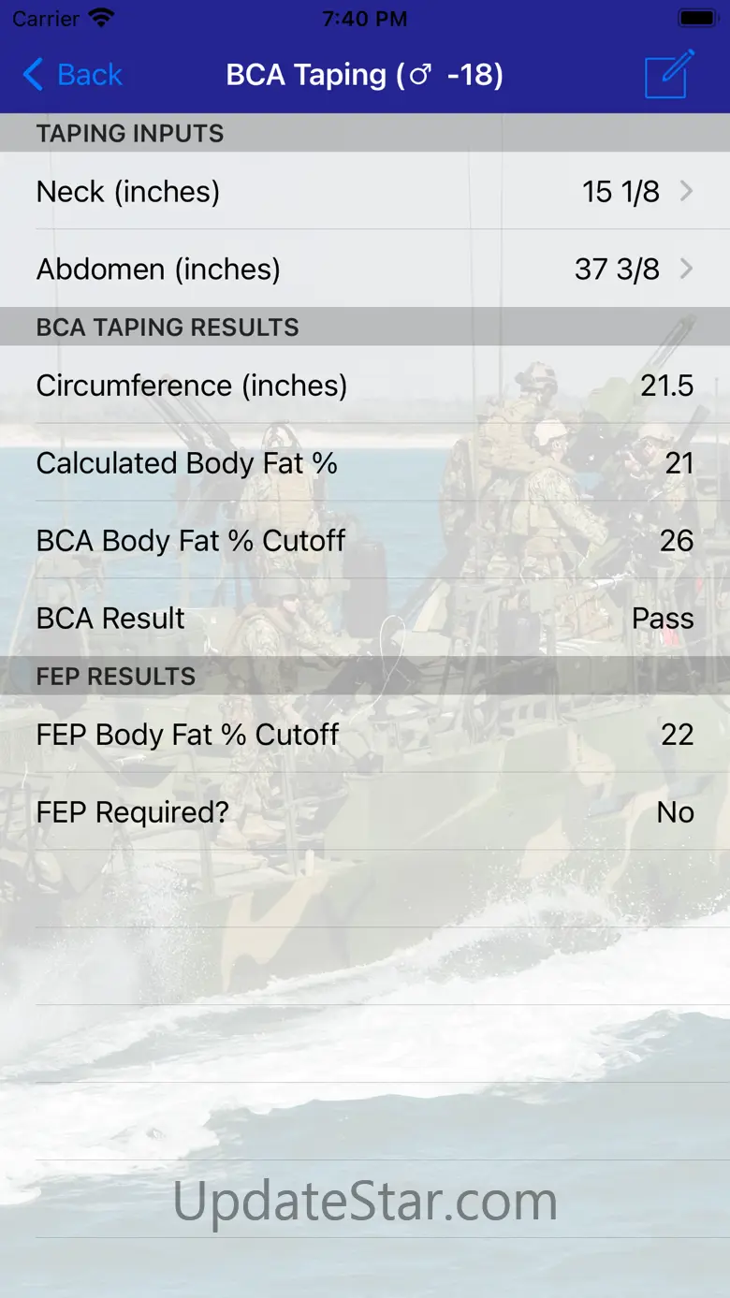Tap the 7:40 PM status bar clock
Screen dimensions: 730x1298
point(364,19)
